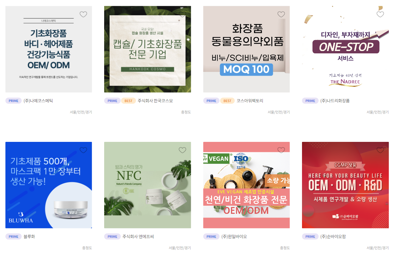The image size is (395, 253).
Task: Click company name 주식회사 한국코스모
Action: pos(155,101)
